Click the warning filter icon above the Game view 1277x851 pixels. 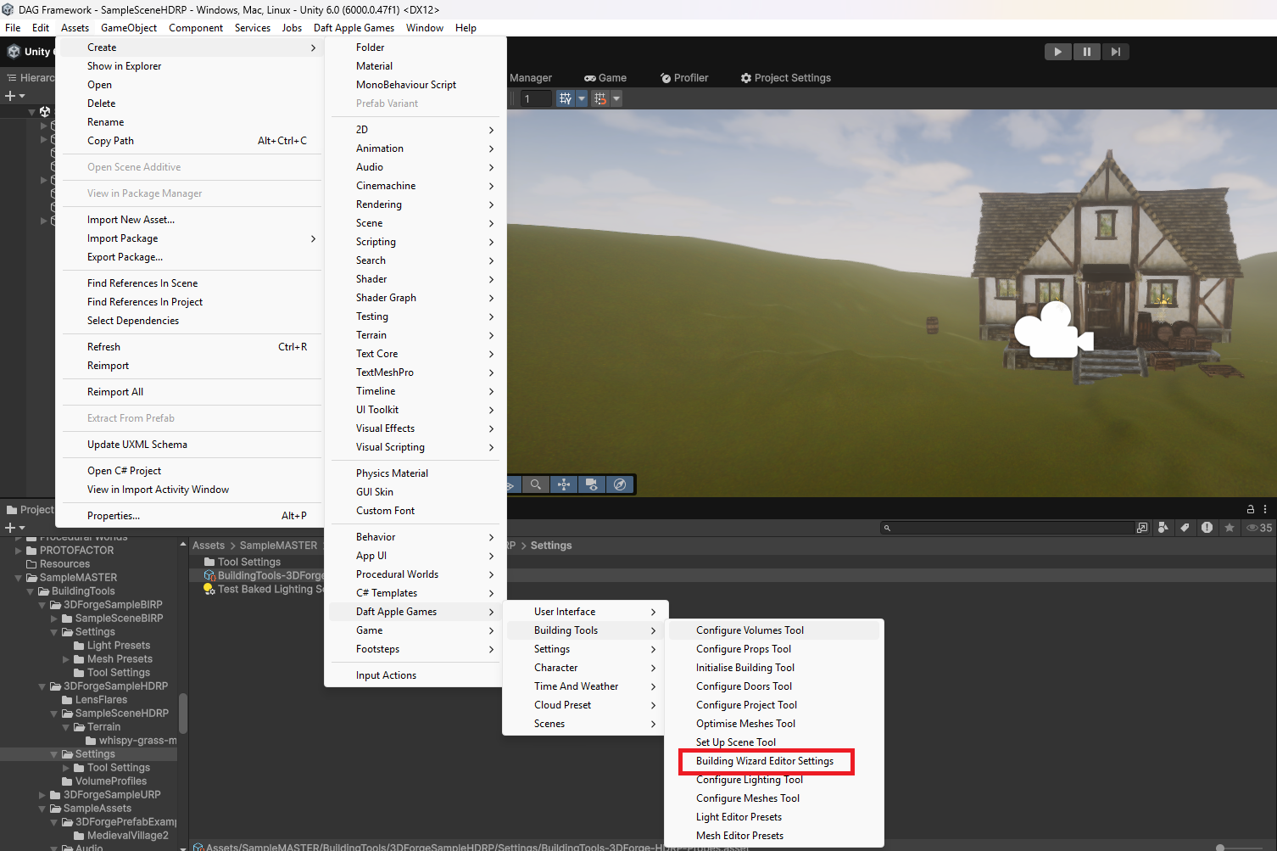(1207, 528)
